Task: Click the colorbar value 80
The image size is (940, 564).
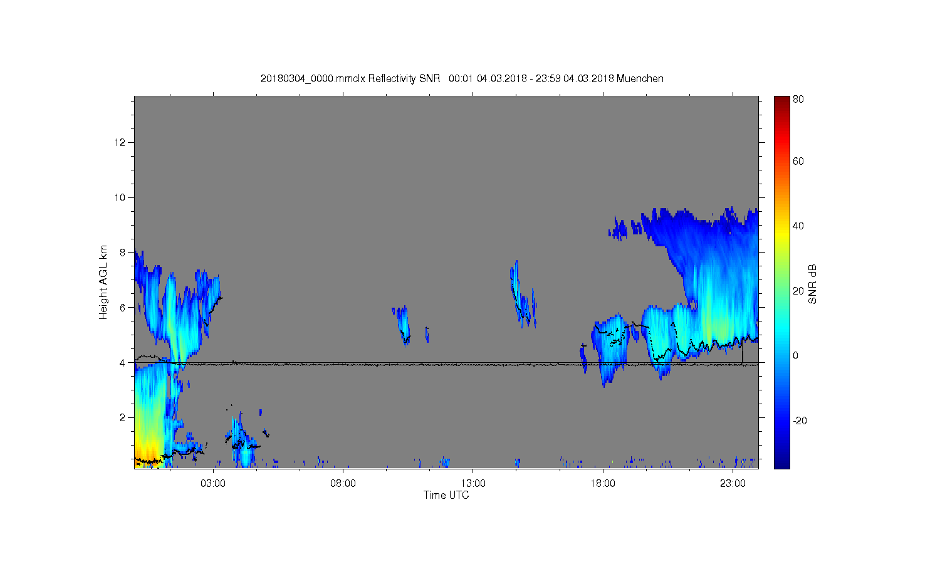Action: pyautogui.click(x=798, y=100)
